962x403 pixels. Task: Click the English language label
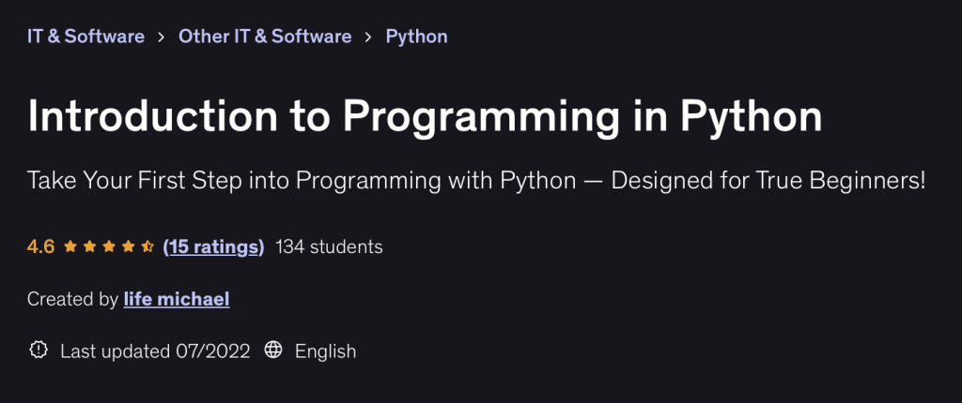(x=325, y=351)
